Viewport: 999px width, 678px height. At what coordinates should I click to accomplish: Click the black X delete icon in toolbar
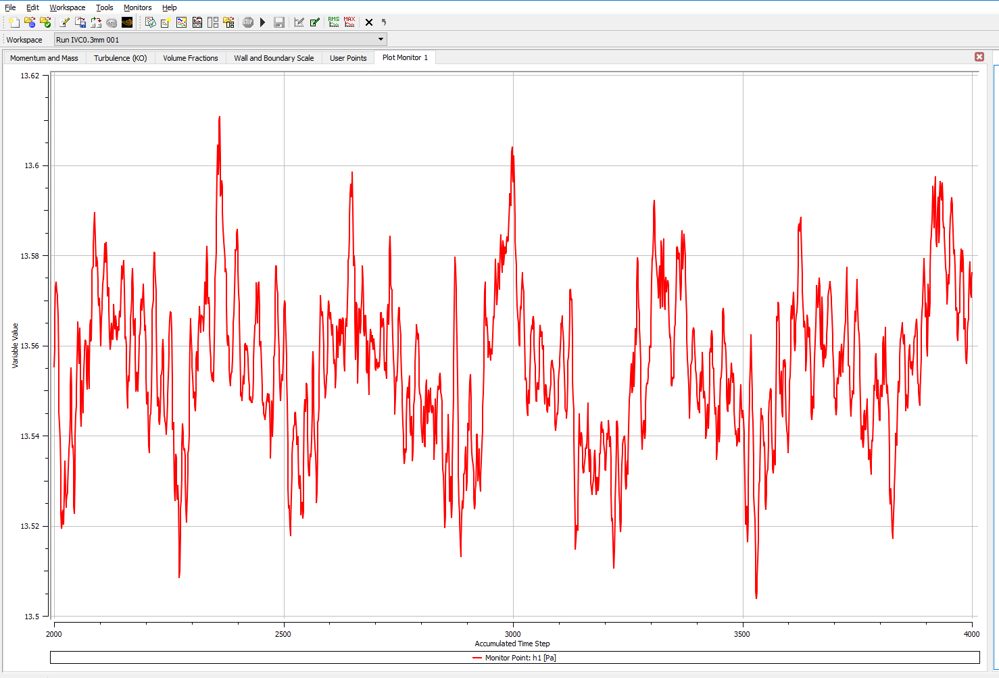click(369, 22)
